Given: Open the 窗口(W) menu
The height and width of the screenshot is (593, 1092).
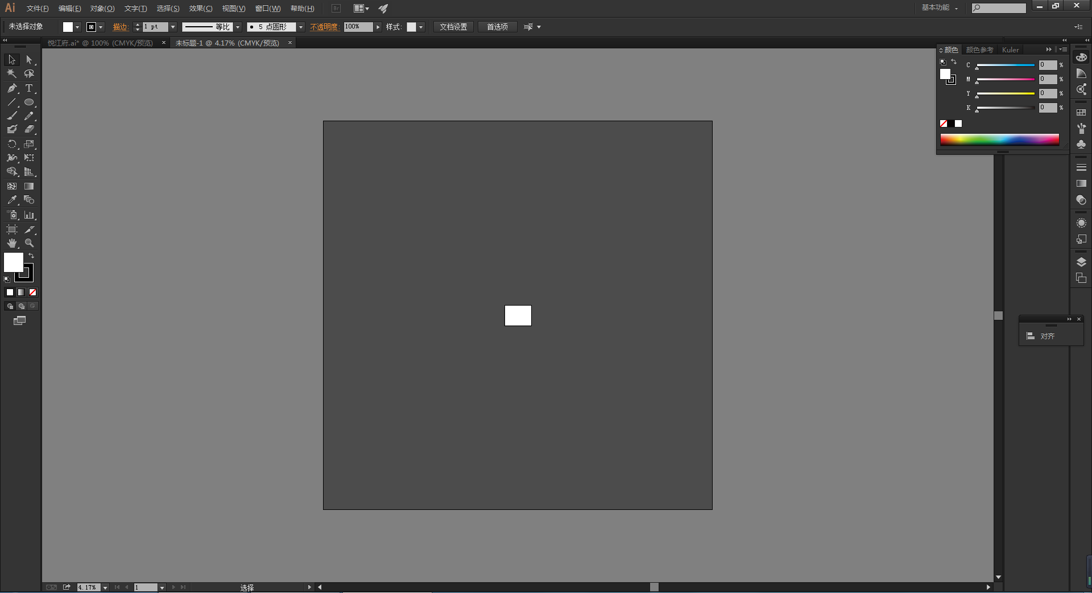Looking at the screenshot, I should pos(268,9).
